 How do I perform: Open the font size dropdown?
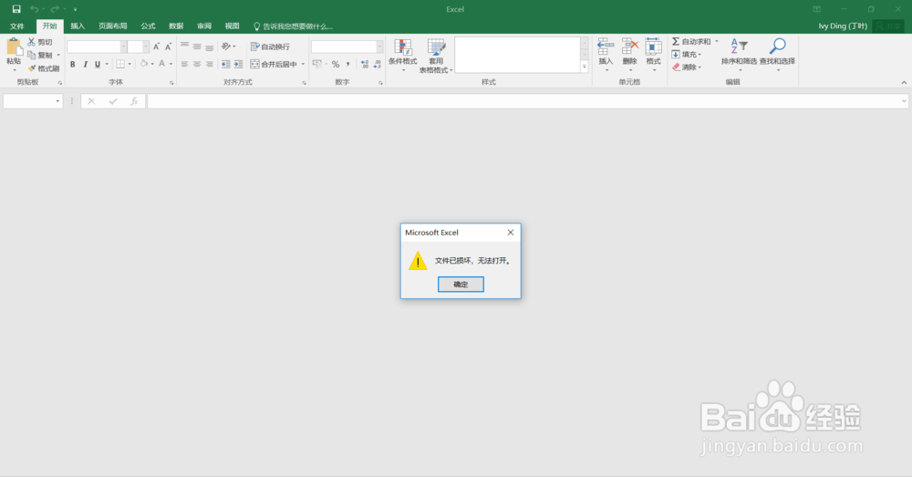click(x=145, y=47)
